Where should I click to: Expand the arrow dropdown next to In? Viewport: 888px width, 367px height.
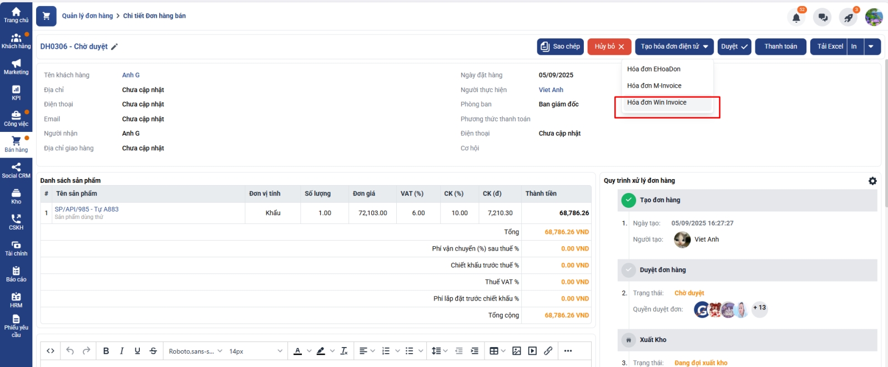coord(871,47)
